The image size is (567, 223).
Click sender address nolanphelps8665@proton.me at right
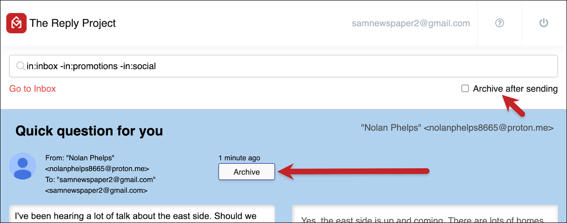[457, 128]
